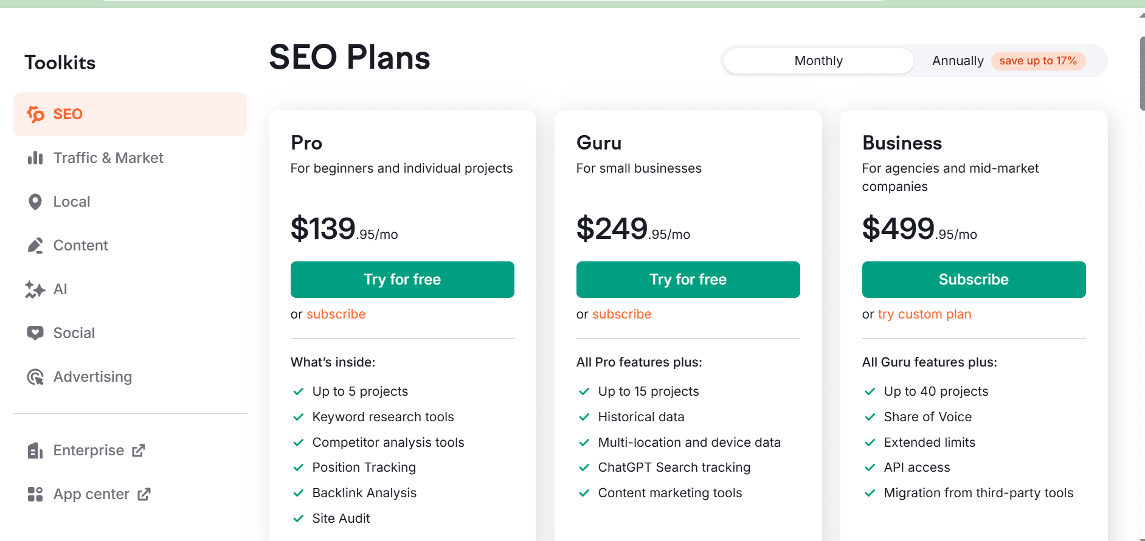Select the Social heart bubble icon
This screenshot has width=1145, height=541.
35,333
